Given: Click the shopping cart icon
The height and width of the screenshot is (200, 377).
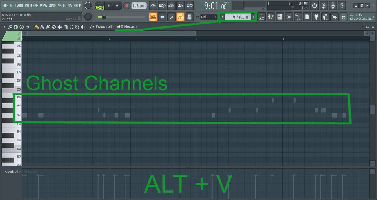Looking at the screenshot, I should (x=343, y=17).
